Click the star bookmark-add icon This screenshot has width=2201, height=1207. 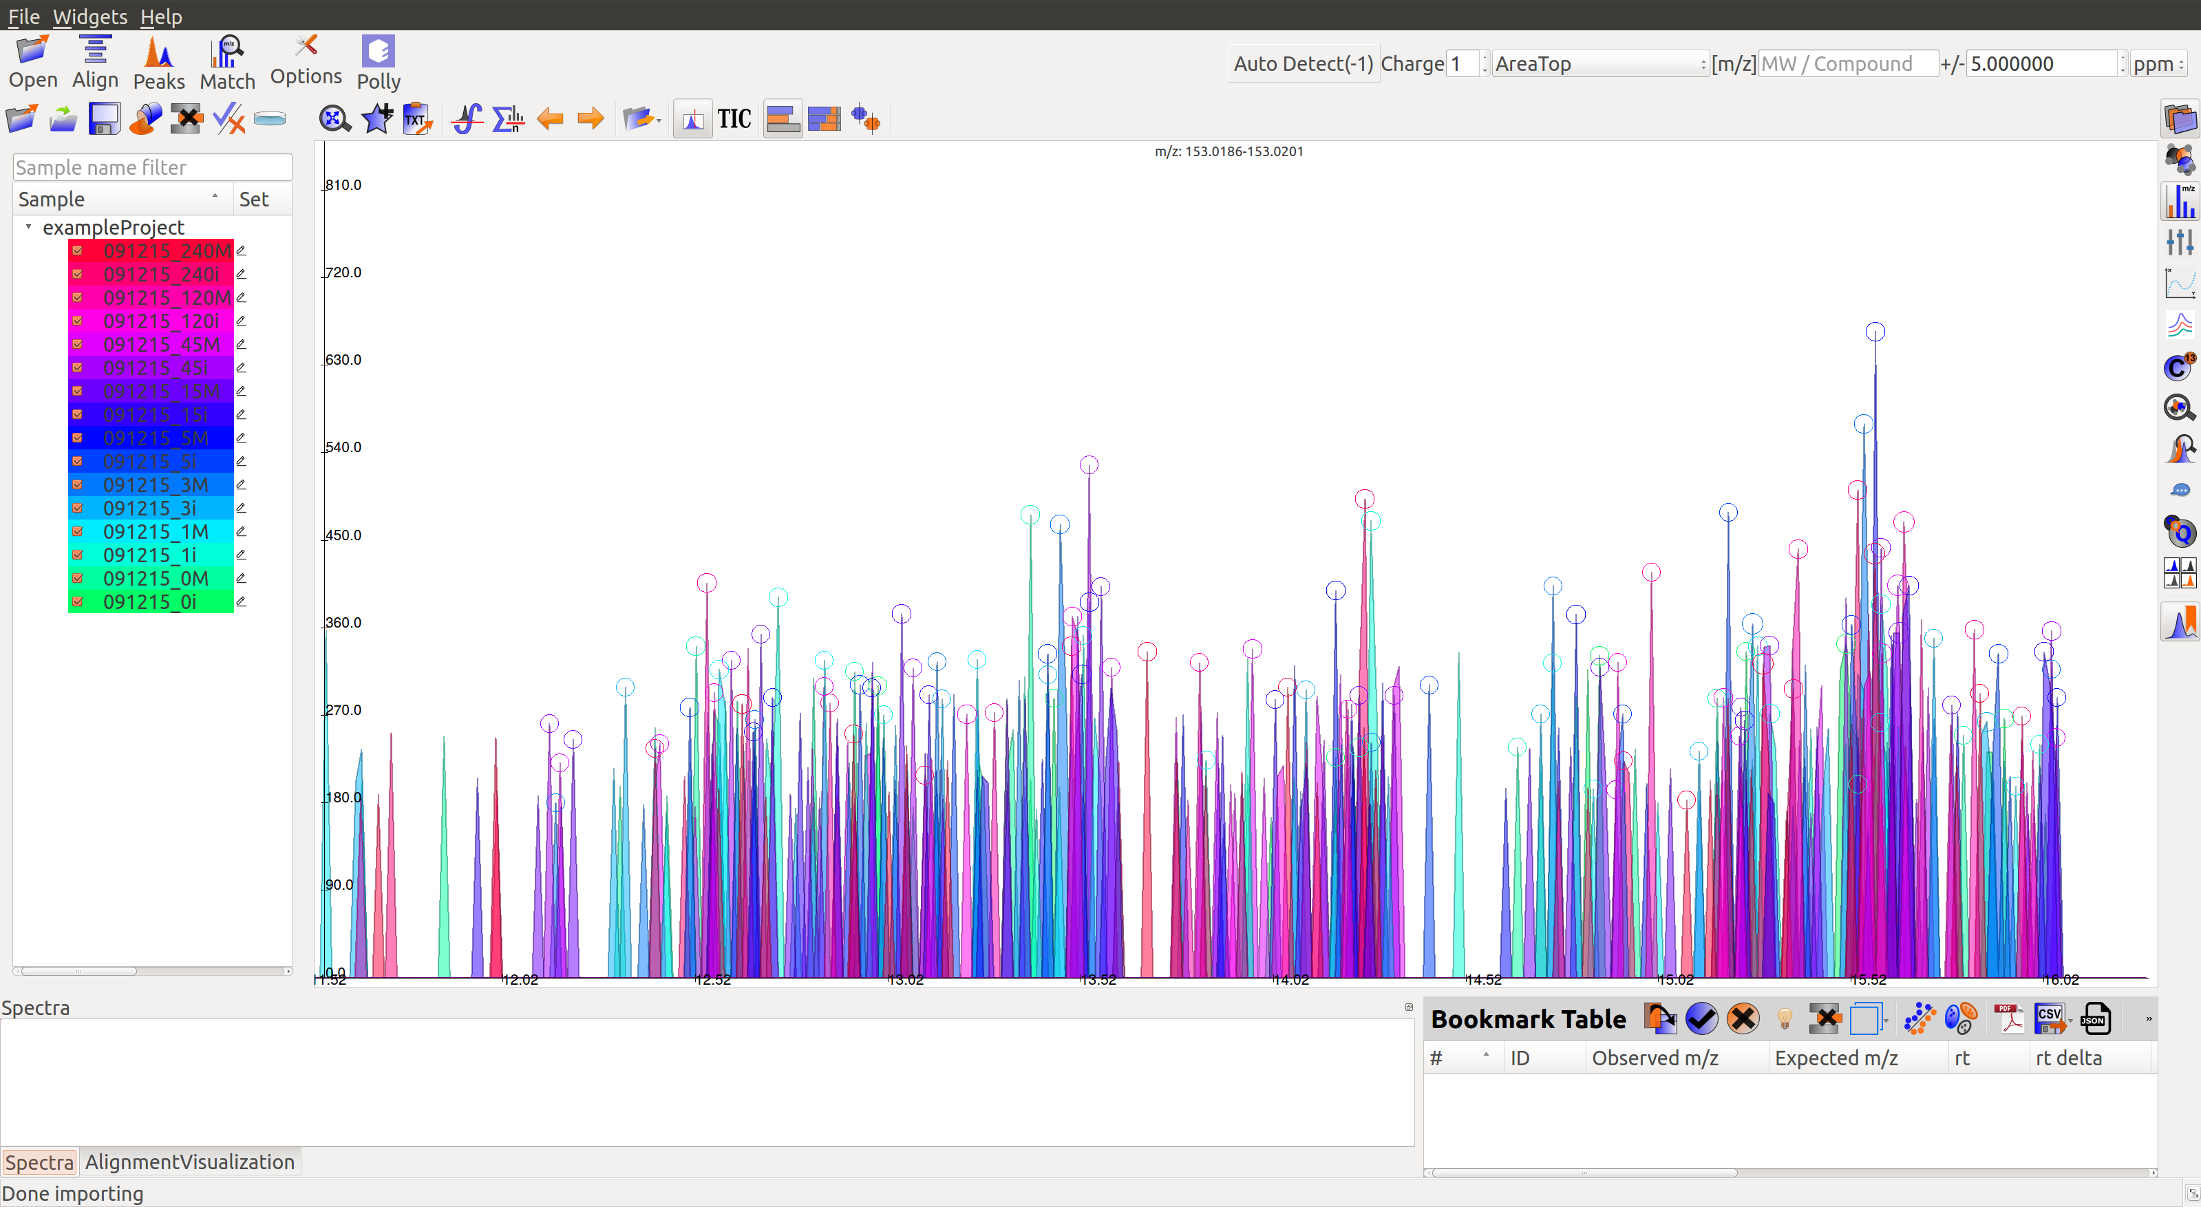pos(376,119)
